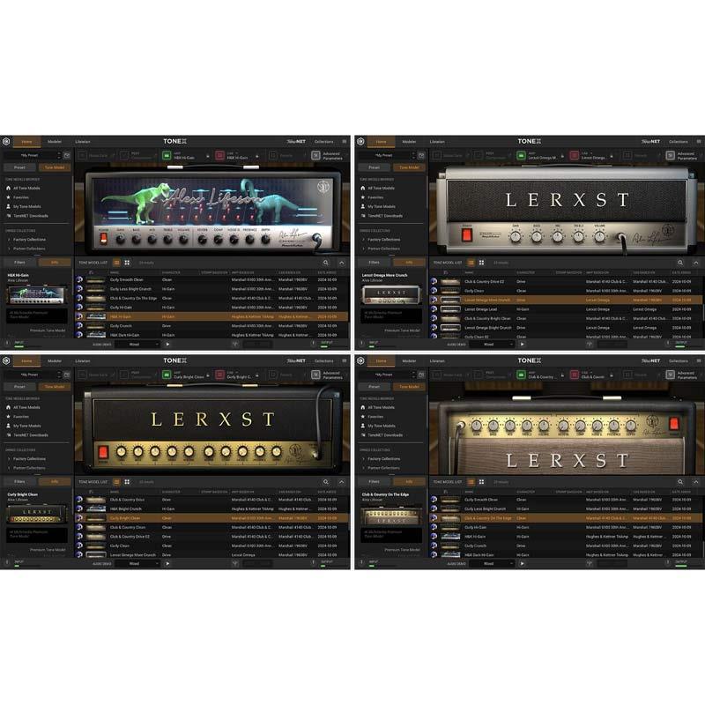This screenshot has height=705, width=705.
Task: Click the search icon in the H&K Hi-Gain window
Action: point(325,263)
